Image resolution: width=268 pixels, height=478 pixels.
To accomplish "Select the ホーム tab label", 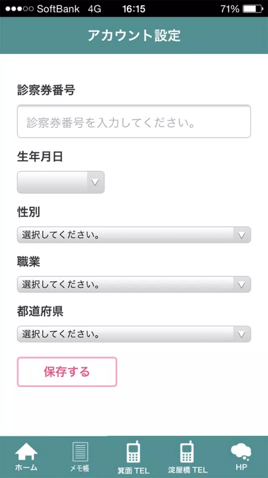I will point(26,467).
